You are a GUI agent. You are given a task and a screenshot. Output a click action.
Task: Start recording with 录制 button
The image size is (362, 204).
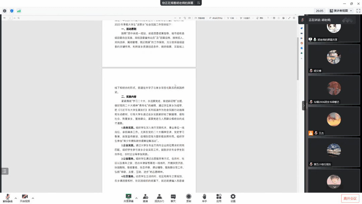pyautogui.click(x=189, y=198)
